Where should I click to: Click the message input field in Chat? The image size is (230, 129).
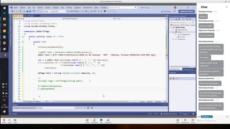click(x=213, y=121)
